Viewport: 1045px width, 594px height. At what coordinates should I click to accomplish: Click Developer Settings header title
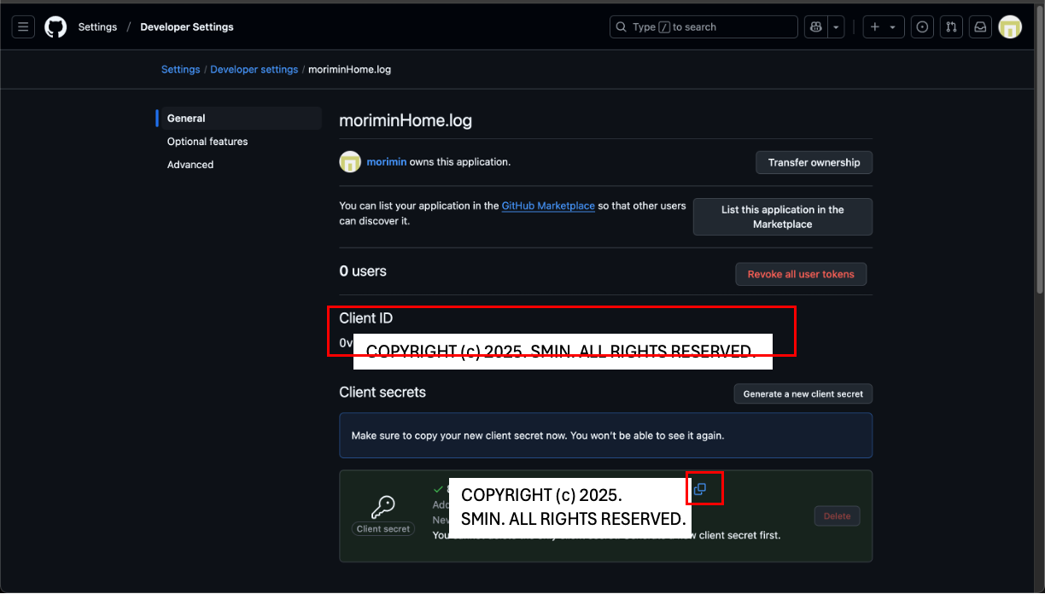(x=187, y=27)
